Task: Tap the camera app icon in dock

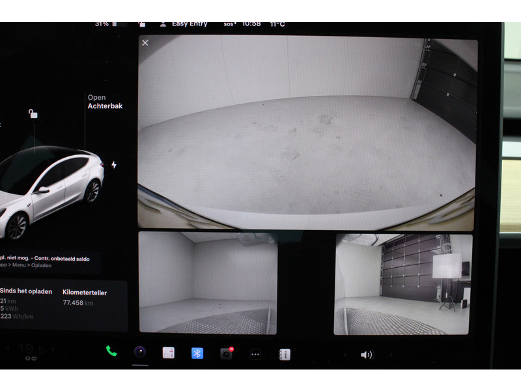Action: tap(139, 352)
